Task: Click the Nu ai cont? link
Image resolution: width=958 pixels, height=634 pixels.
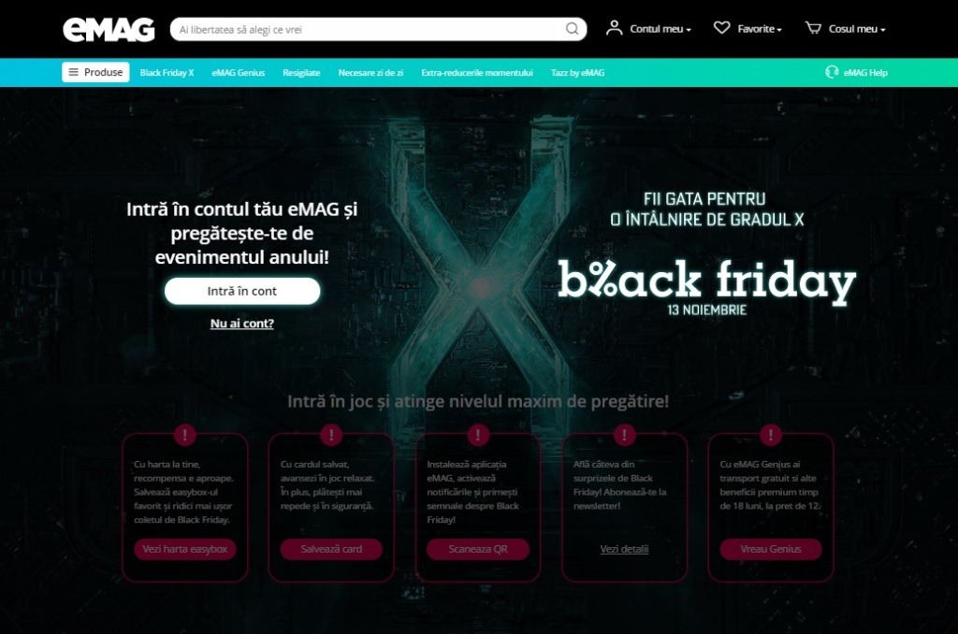Action: (242, 324)
